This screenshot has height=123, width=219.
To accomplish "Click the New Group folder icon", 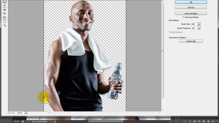I will pyautogui.click(x=204, y=122).
